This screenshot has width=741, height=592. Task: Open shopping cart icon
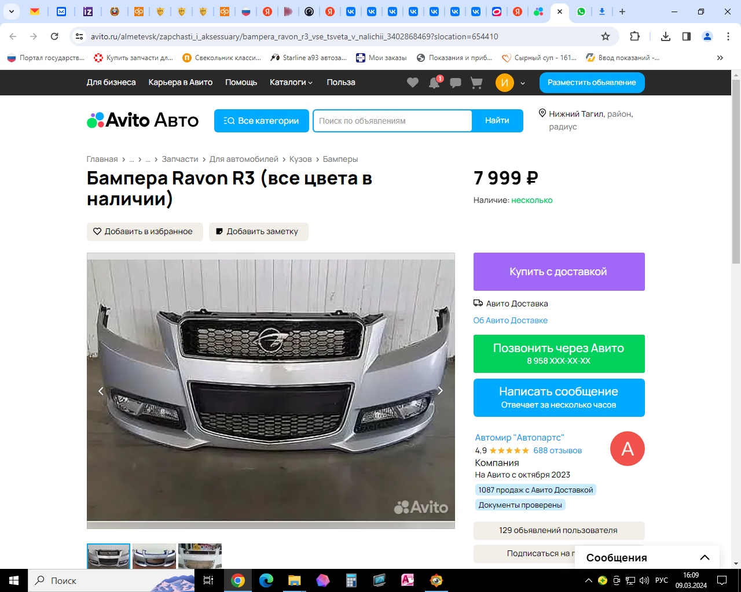(x=476, y=83)
